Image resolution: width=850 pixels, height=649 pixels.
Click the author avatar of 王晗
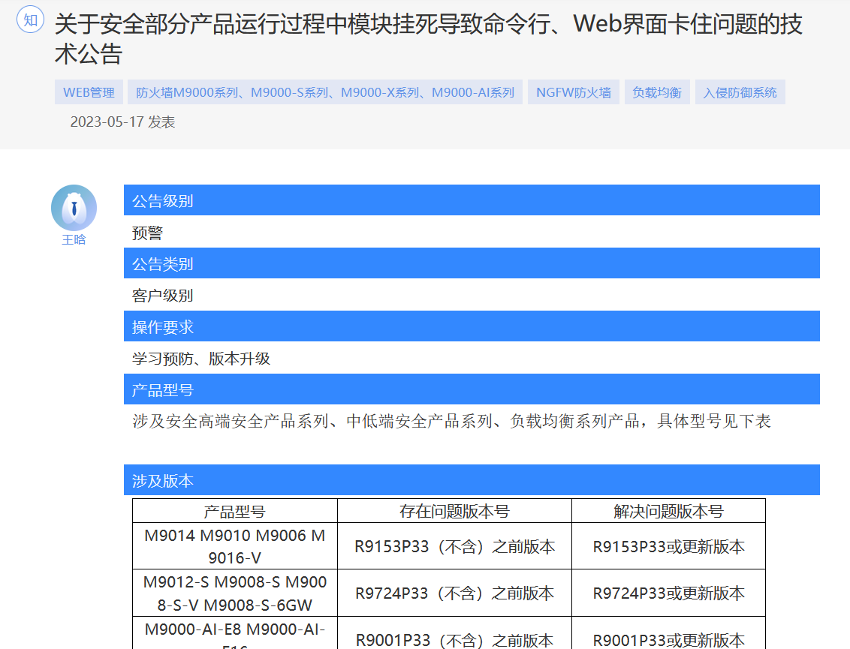pos(74,208)
